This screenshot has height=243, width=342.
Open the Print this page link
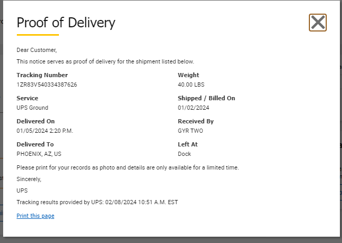coord(35,216)
